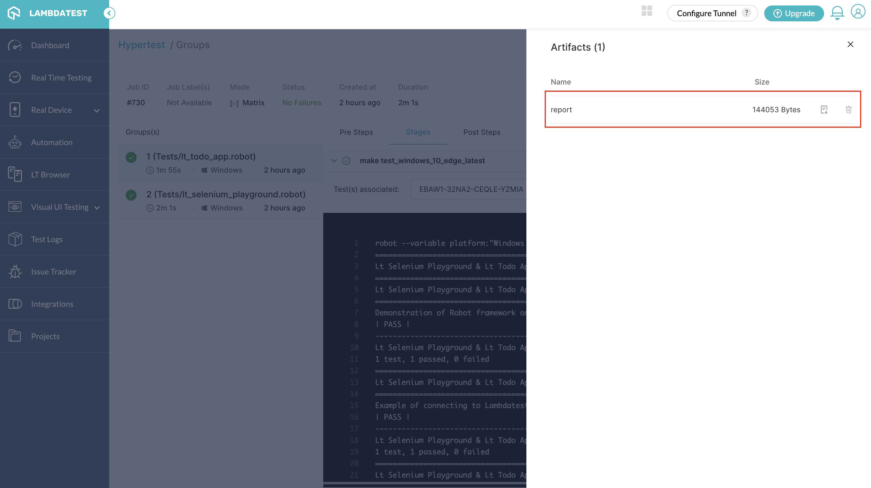
Task: Click the Integrations icon
Action: pos(15,304)
